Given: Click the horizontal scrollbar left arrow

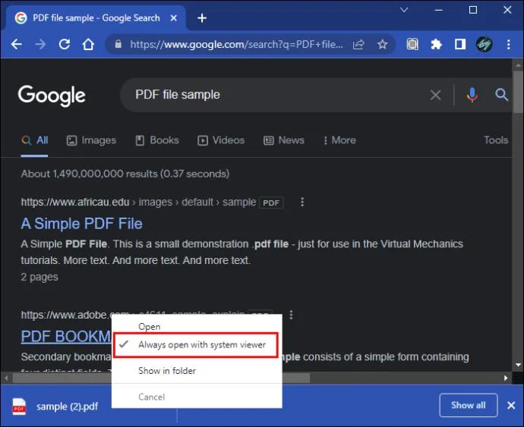Looking at the screenshot, I should point(6,378).
